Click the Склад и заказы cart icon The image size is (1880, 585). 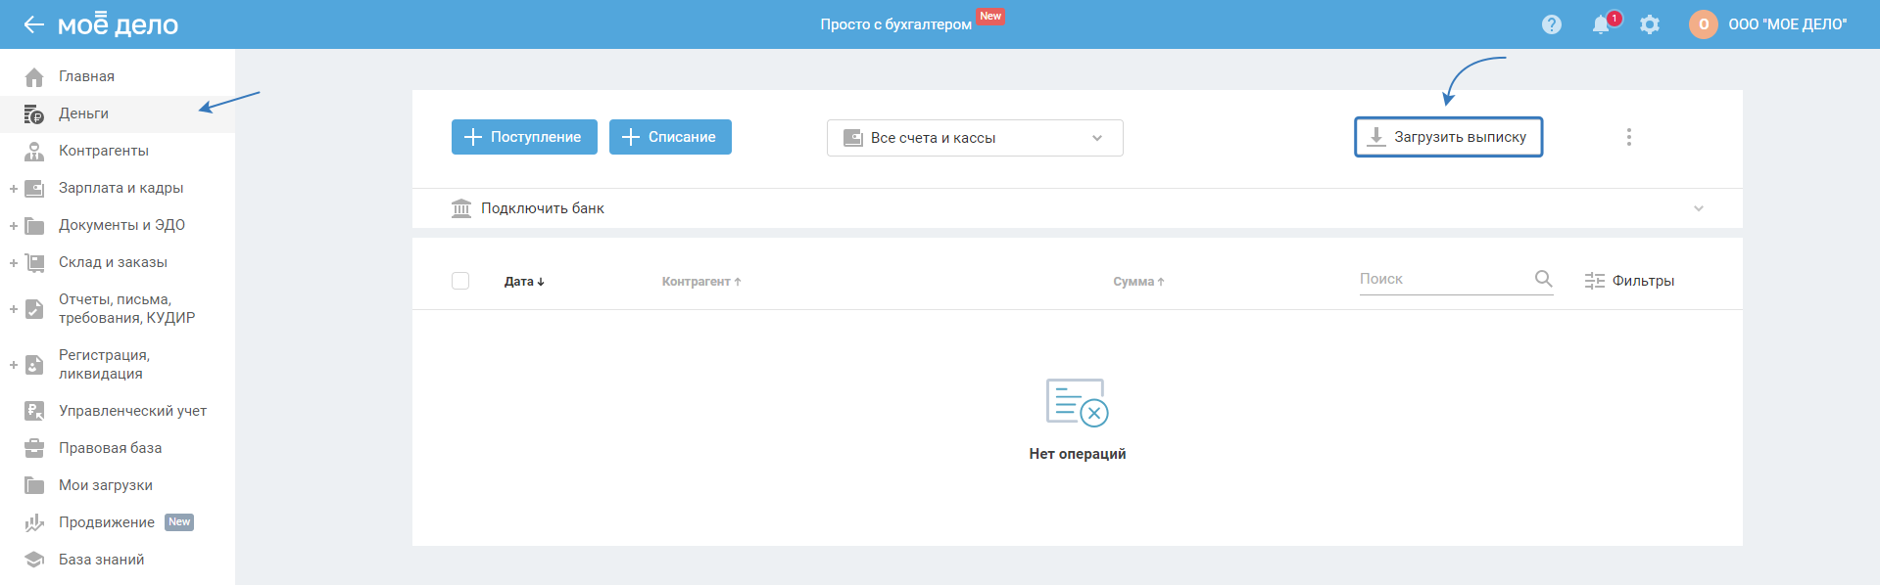coord(34,262)
